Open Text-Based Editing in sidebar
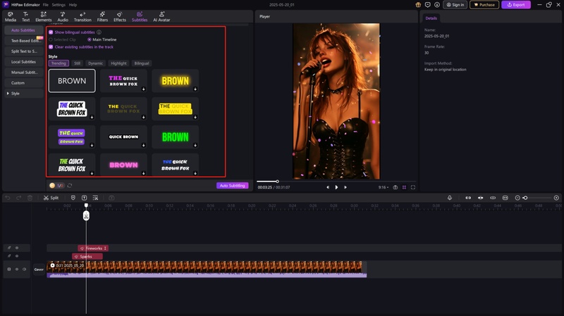Screen dimensions: 564x316 click(x=24, y=41)
